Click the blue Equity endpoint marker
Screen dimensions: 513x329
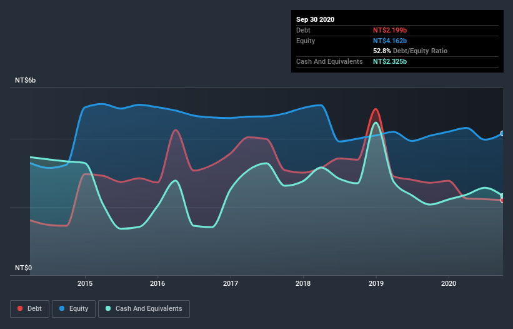[502, 133]
